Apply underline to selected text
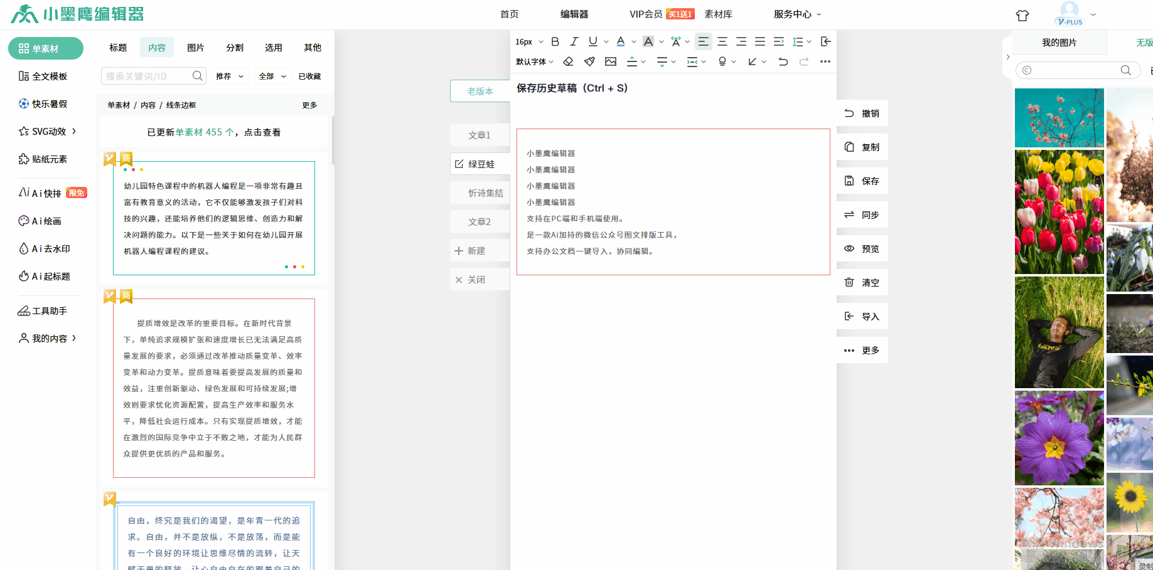This screenshot has height=570, width=1153. (x=593, y=41)
